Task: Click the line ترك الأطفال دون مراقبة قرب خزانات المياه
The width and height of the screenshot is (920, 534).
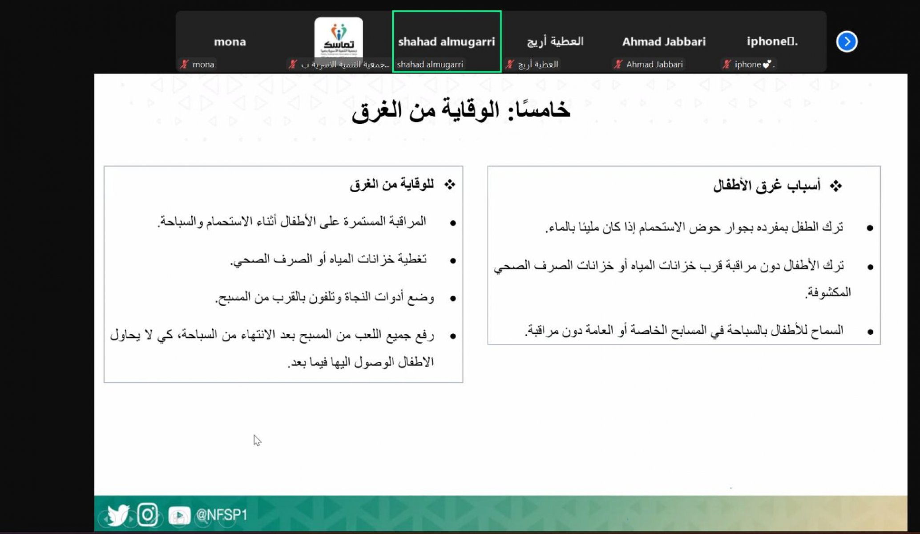Action: (669, 266)
